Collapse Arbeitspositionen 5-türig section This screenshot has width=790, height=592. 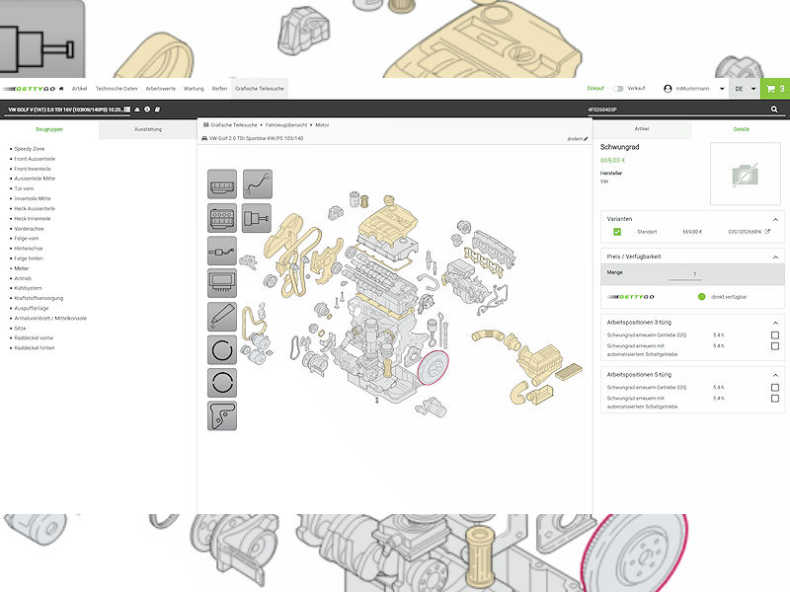[775, 375]
